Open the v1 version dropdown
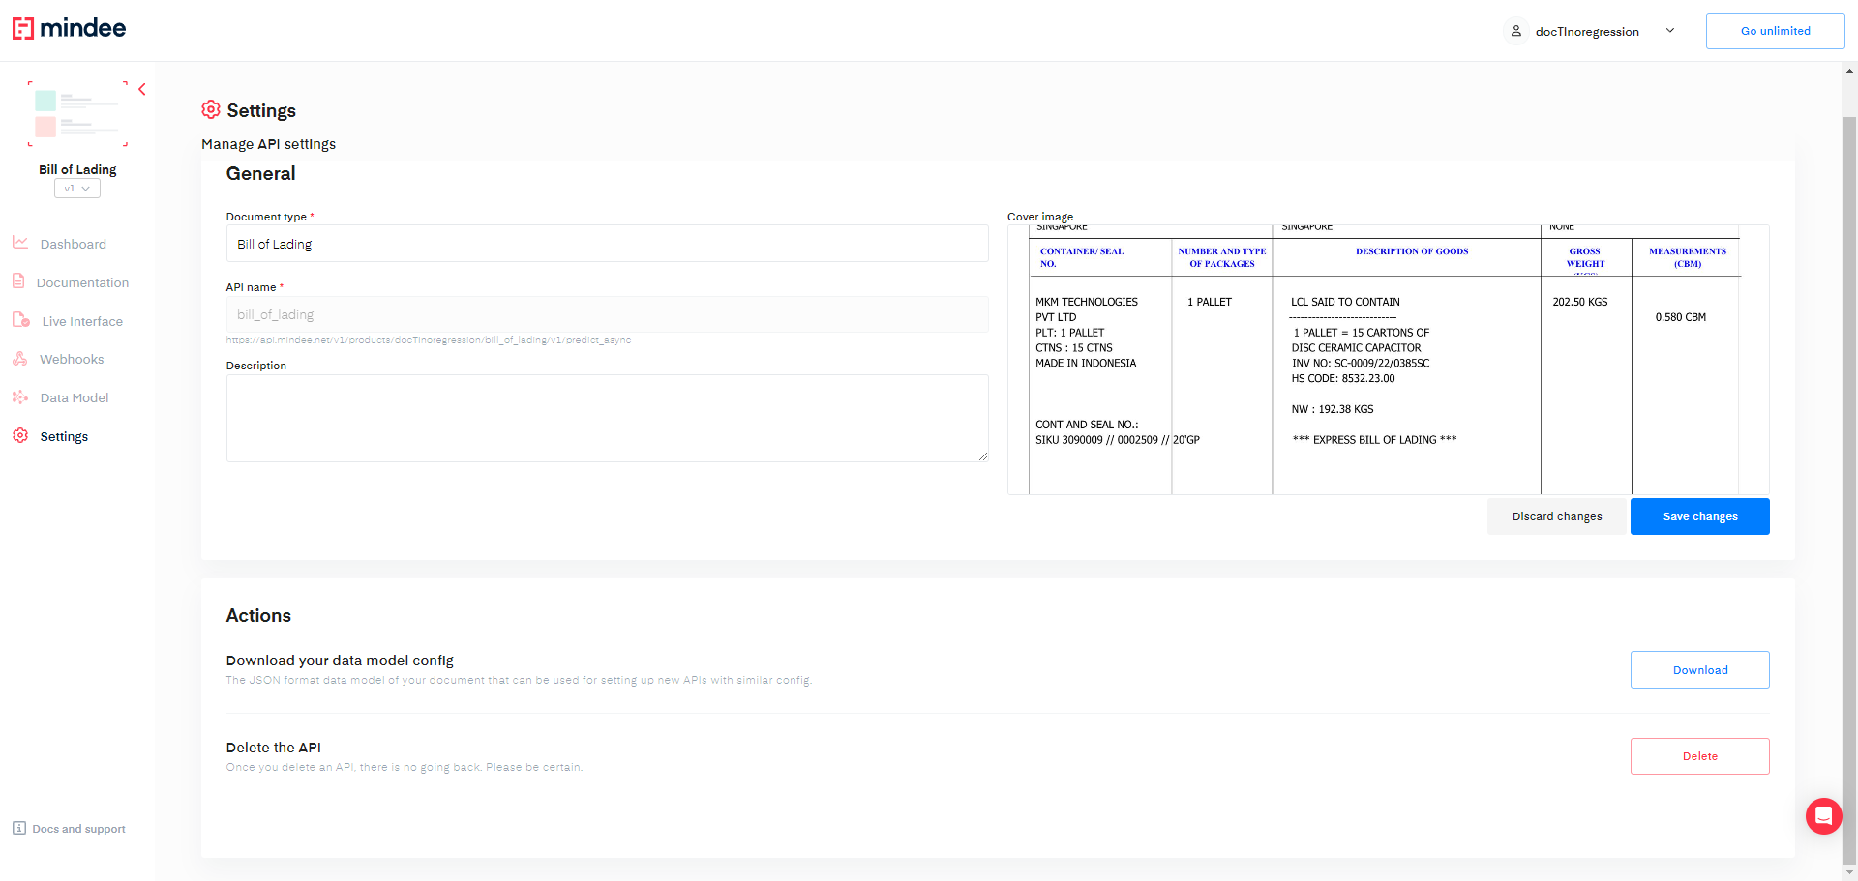This screenshot has height=881, width=1858. pyautogui.click(x=77, y=189)
